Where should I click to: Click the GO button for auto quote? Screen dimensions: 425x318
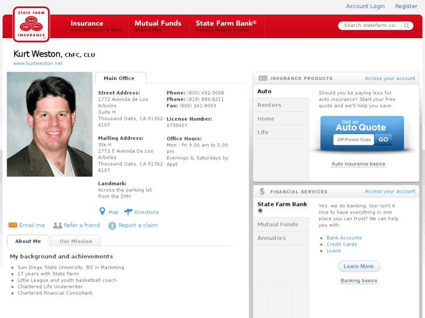click(x=383, y=139)
